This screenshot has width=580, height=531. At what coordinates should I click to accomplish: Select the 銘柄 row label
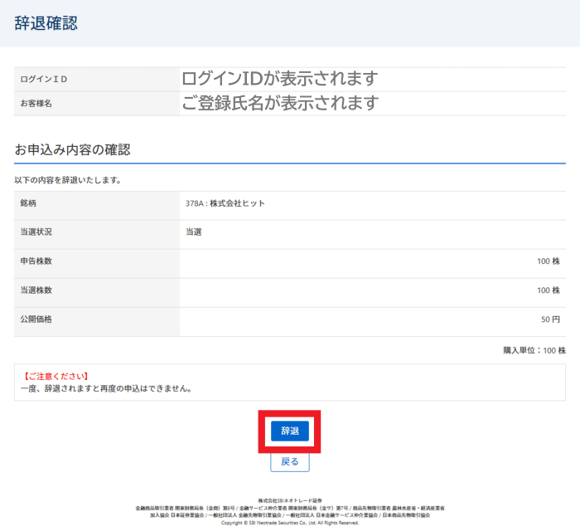tap(29, 203)
